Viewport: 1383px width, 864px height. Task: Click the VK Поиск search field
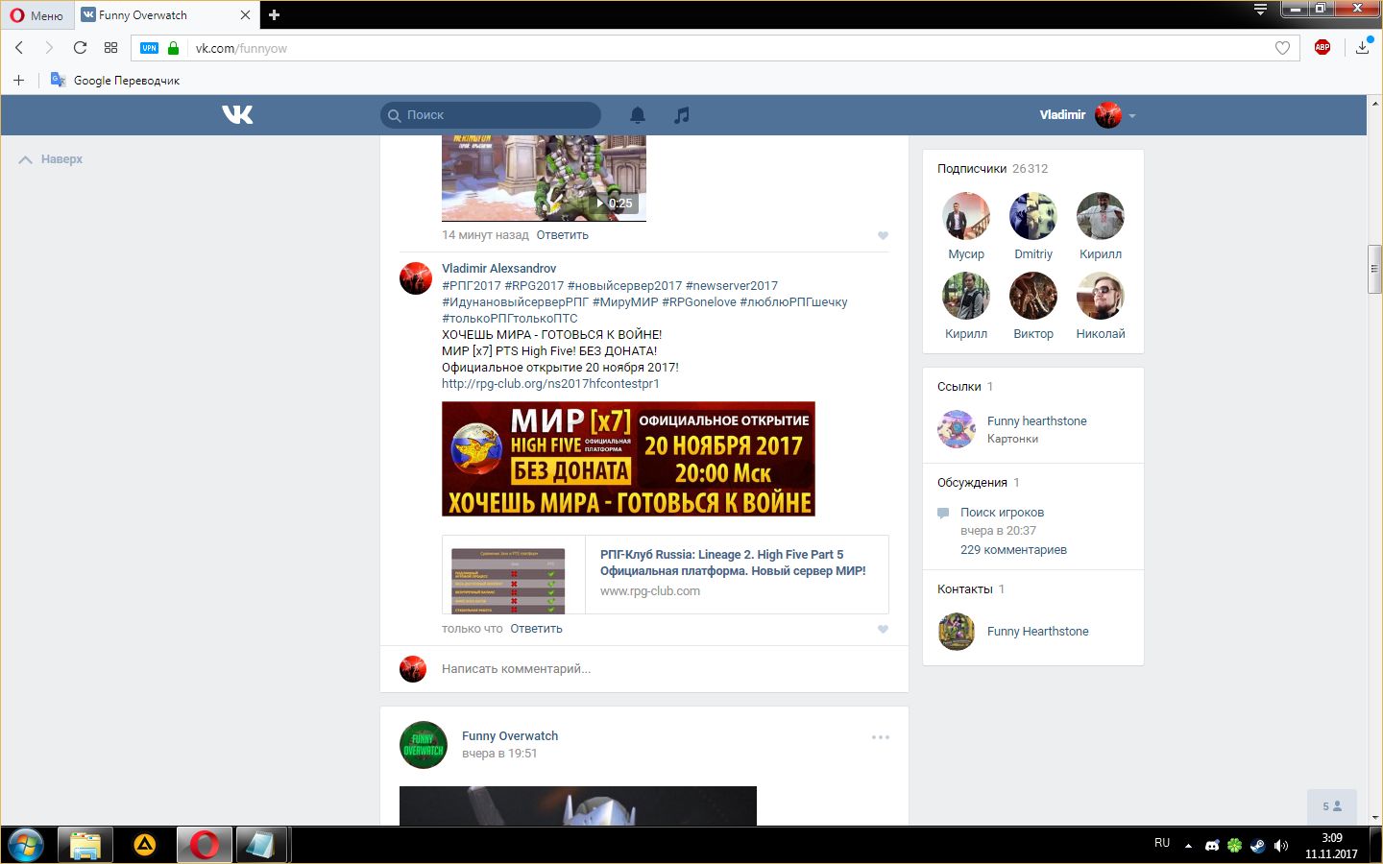click(x=491, y=115)
